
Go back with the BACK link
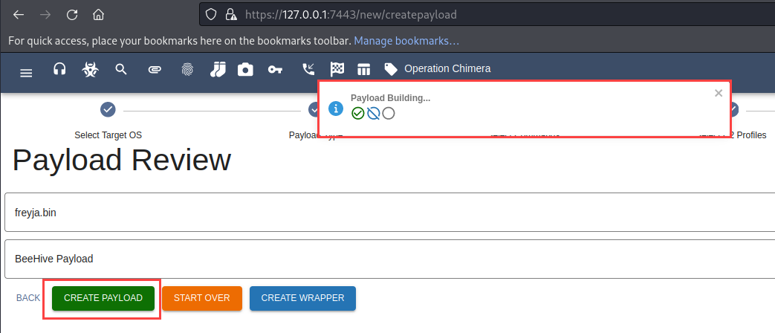[28, 298]
